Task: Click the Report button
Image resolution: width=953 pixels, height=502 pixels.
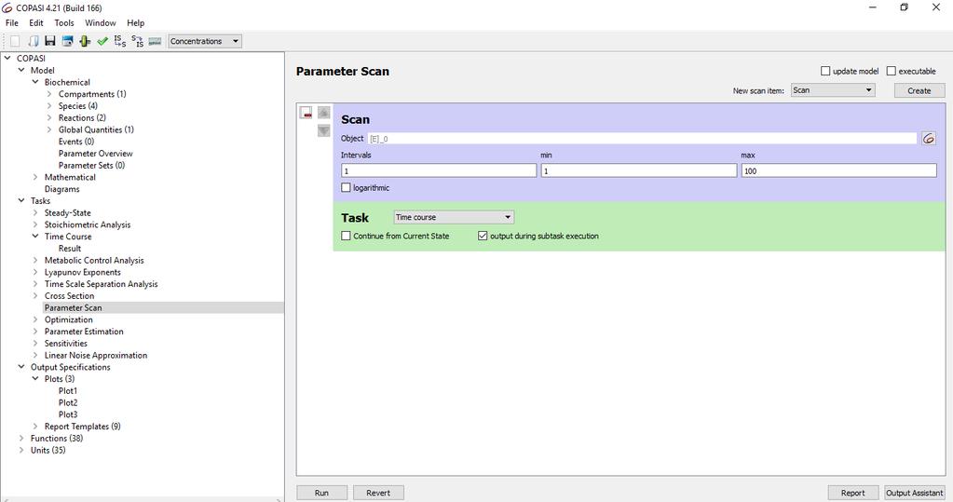Action: pyautogui.click(x=852, y=493)
